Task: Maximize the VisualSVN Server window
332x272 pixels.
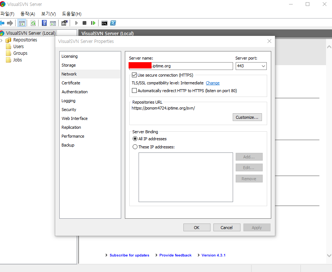Action: tap(308, 4)
